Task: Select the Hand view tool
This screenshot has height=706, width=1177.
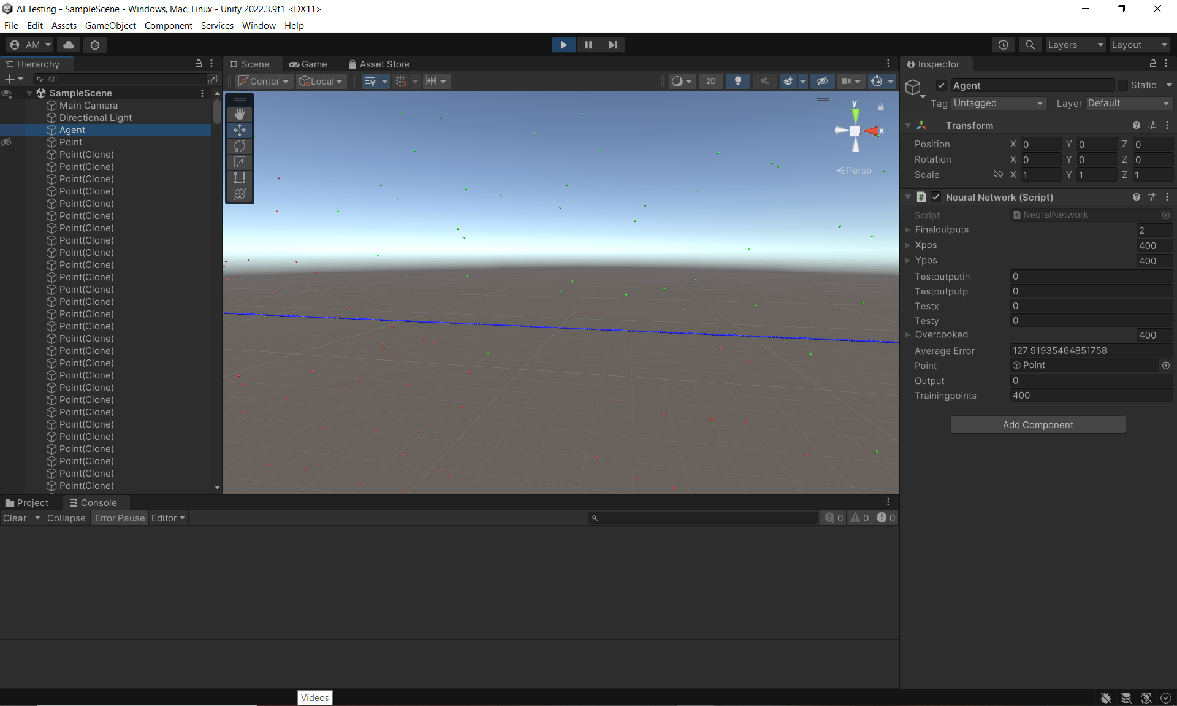Action: [x=240, y=113]
